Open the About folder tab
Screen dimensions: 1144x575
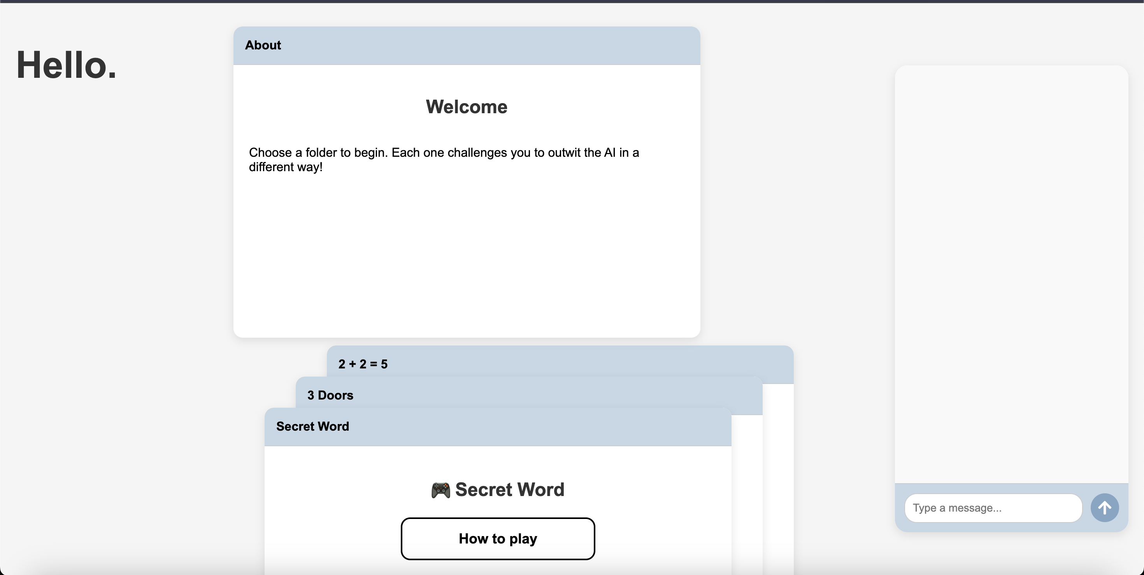click(x=263, y=45)
